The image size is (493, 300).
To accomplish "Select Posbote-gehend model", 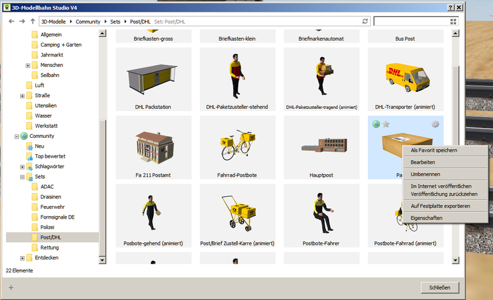I will click(x=153, y=215).
